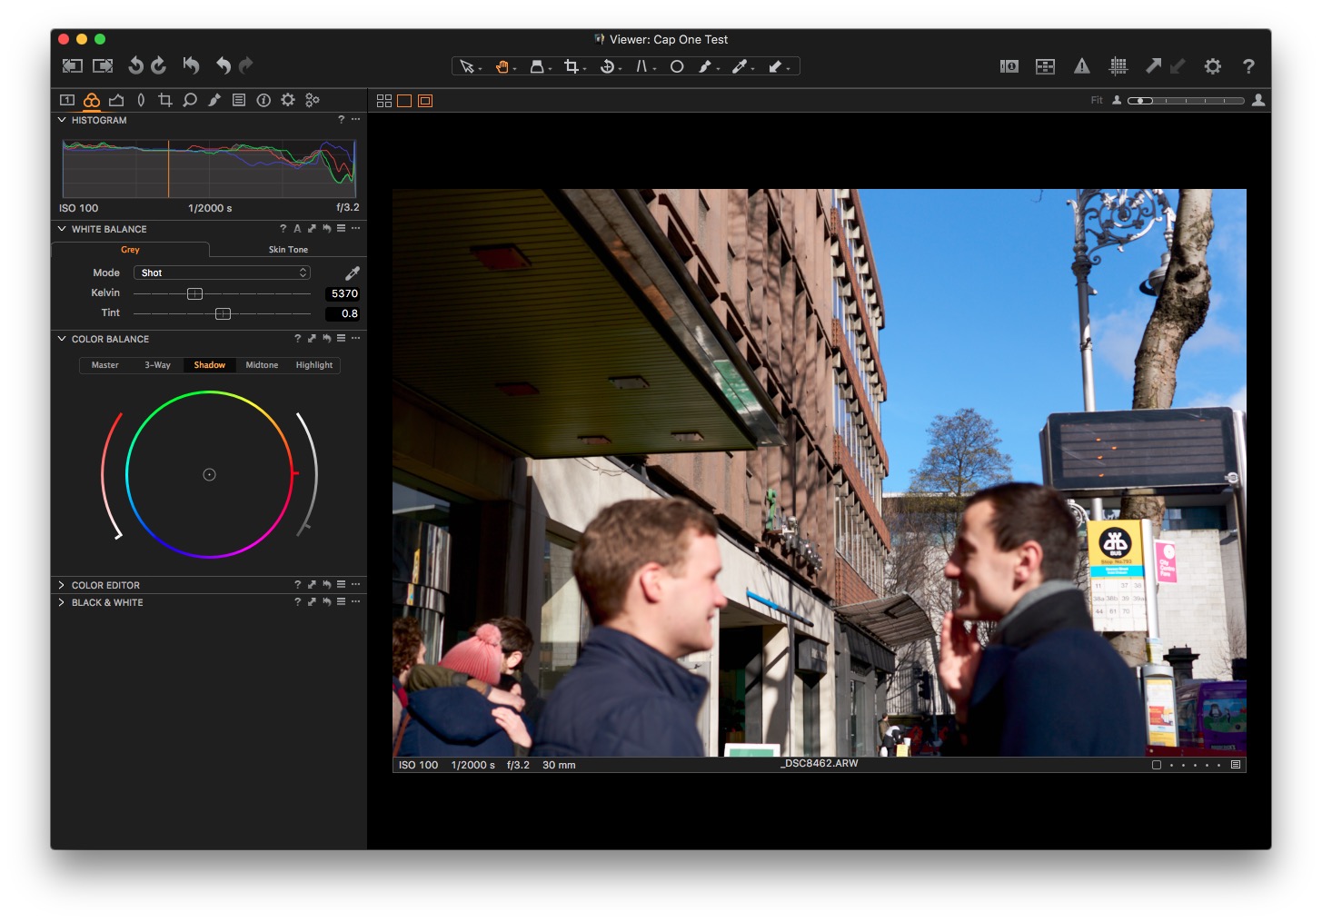This screenshot has width=1322, height=922.
Task: Select the Highlight tab in Color Balance
Action: [313, 364]
